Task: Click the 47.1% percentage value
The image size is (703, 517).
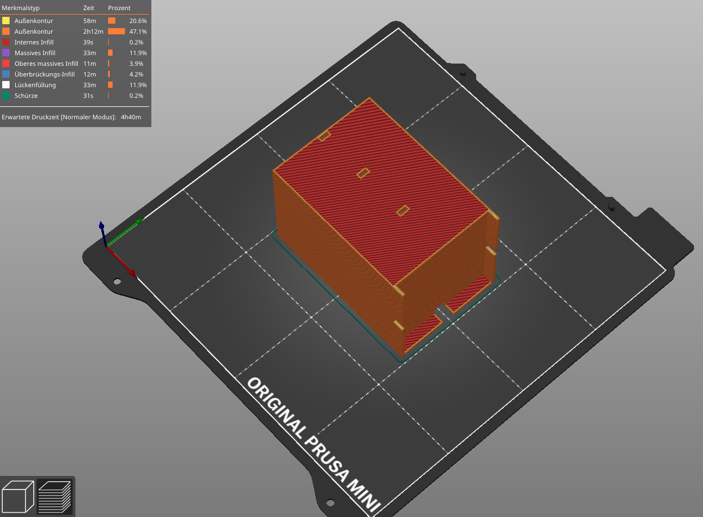Action: click(138, 32)
